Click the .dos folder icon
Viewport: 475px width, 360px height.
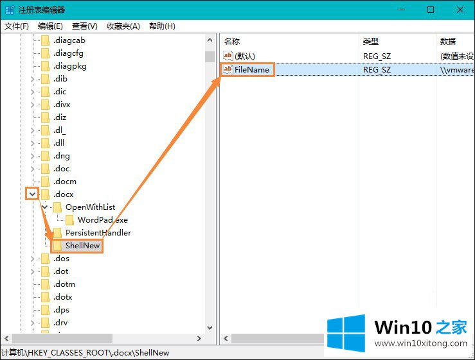(46, 259)
